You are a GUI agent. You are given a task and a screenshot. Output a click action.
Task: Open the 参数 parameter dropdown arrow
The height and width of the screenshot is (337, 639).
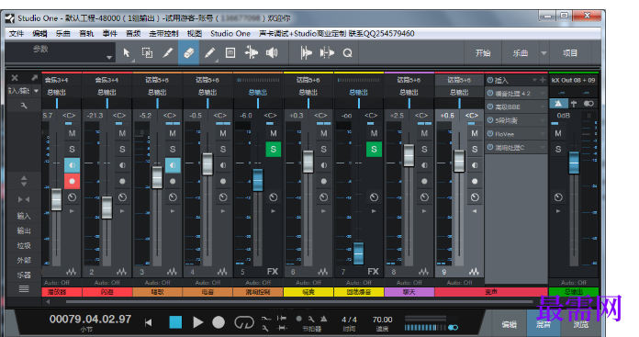tap(109, 58)
